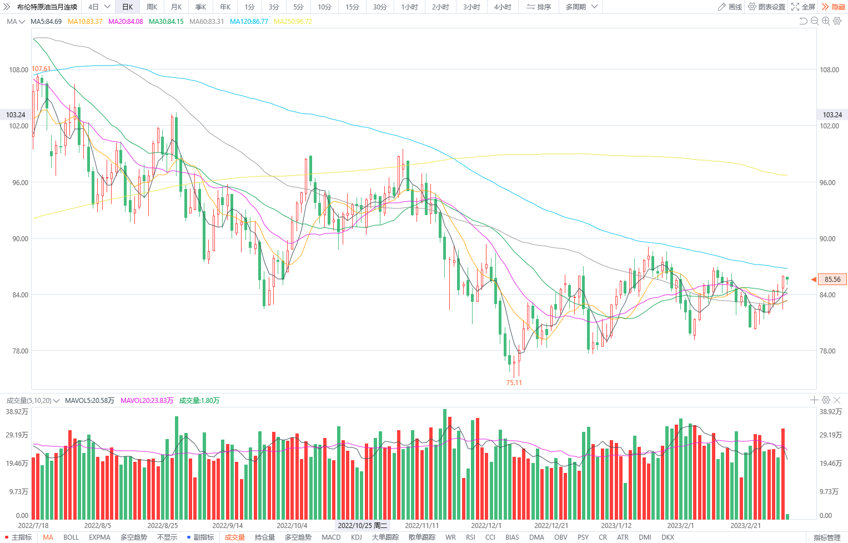Screen dimensions: 848x543
Task: Click the 指标管理 indicator management button
Action: 827,537
